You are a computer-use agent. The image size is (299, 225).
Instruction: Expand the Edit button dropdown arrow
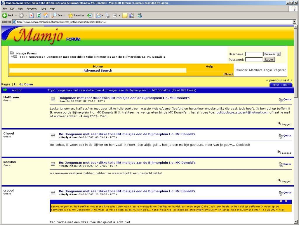point(119,15)
